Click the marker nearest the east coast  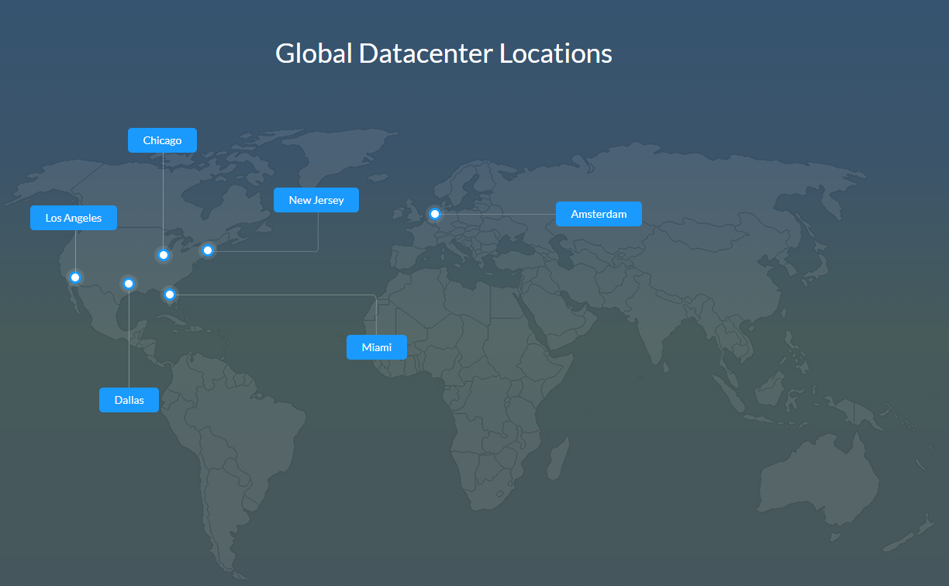[208, 250]
